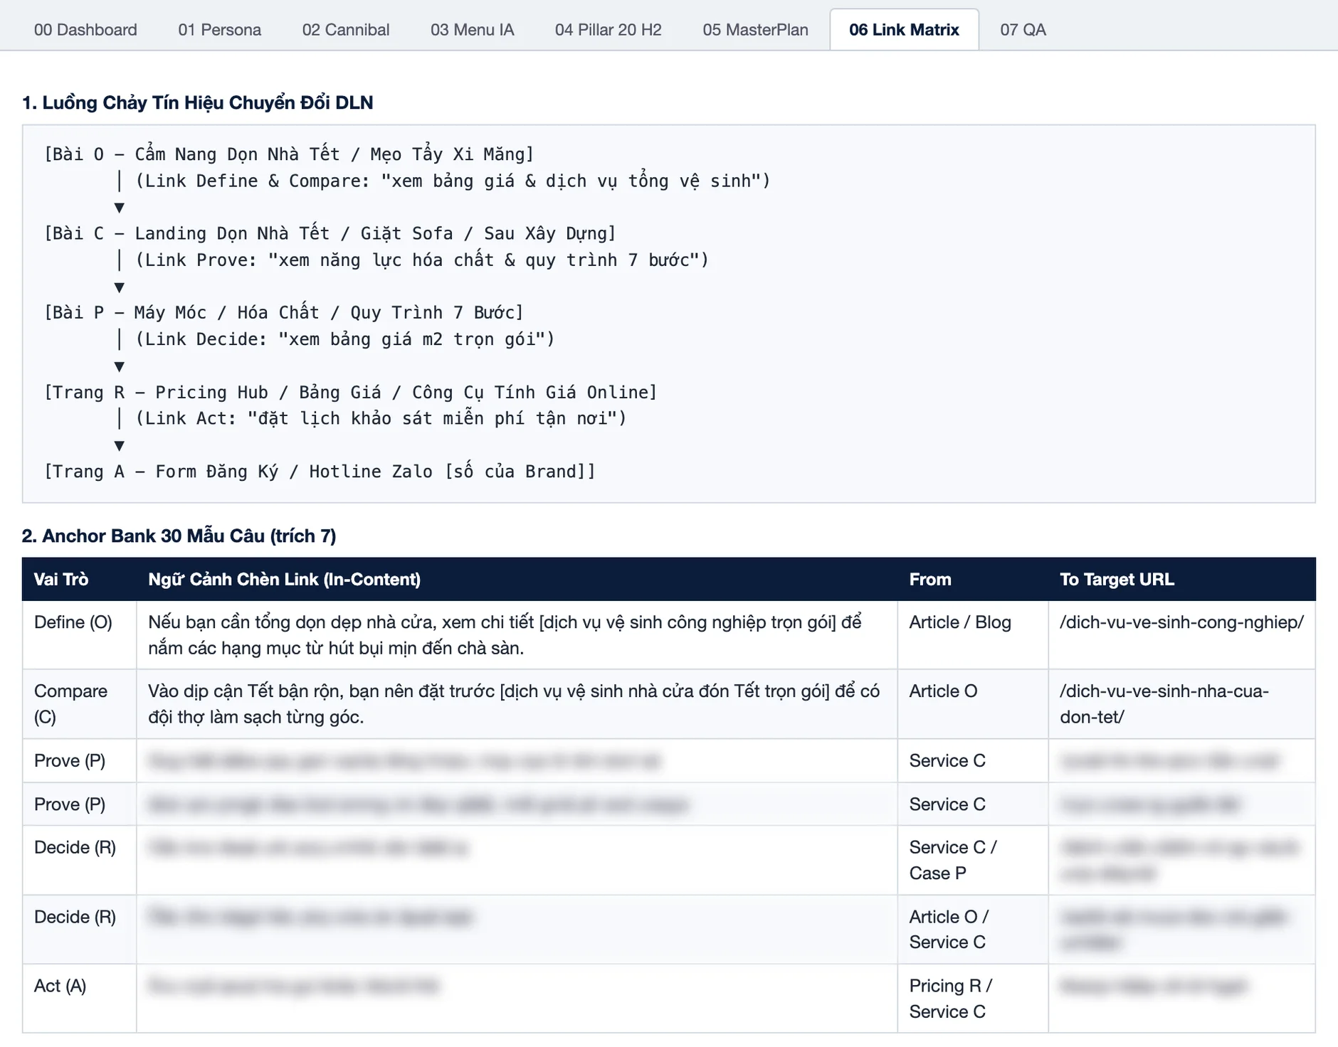This screenshot has width=1338, height=1047.
Task: Click the '/dich-vu-ve-sinh-nha-cua-don-tet/' URL cell
Action: pos(1181,703)
